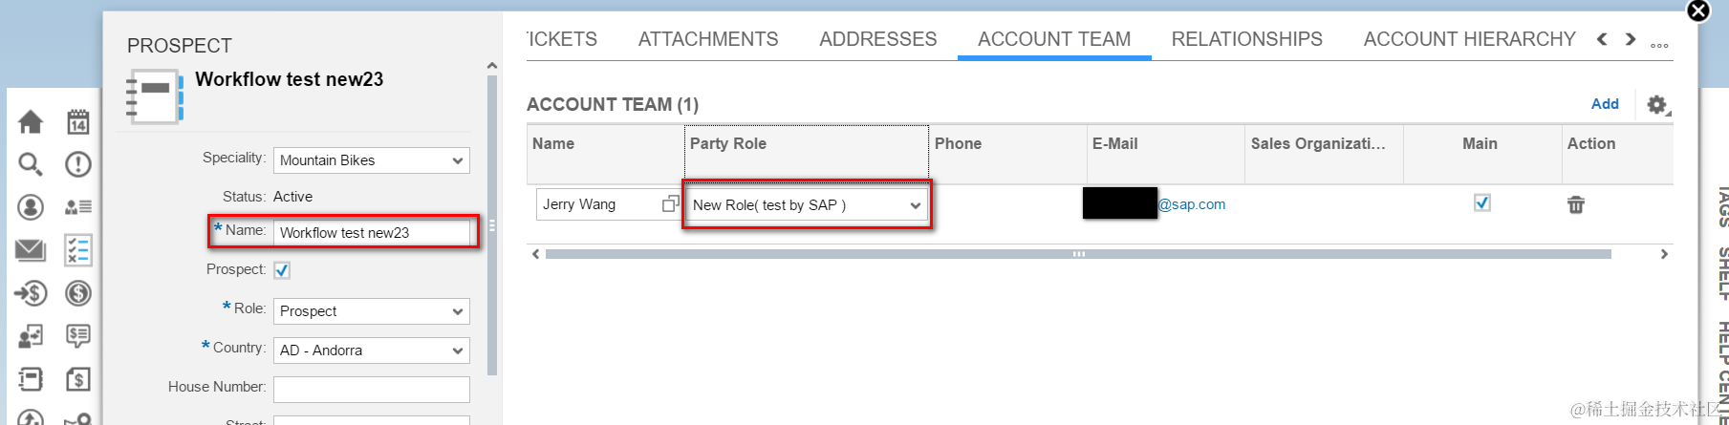1729x425 pixels.
Task: Open the Home icon in sidebar
Action: (31, 121)
